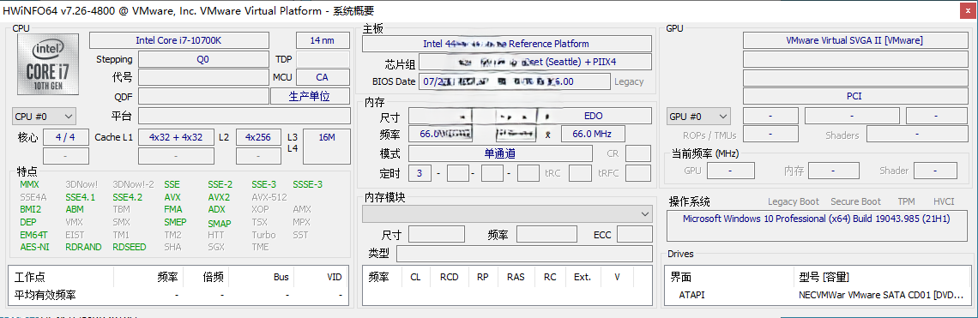Open the CPU #0 selector dropdown
978x318 pixels.
pyautogui.click(x=45, y=116)
